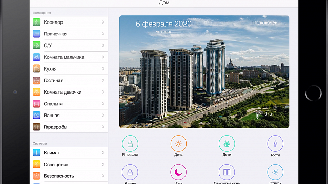The image size is (328, 184).
Task: Open the Комната мальчика label
Action: [64, 57]
